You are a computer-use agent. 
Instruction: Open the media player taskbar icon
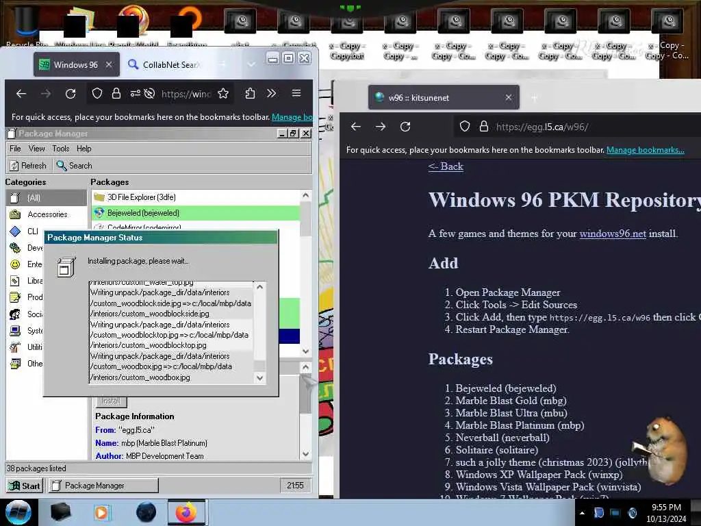pyautogui.click(x=101, y=512)
